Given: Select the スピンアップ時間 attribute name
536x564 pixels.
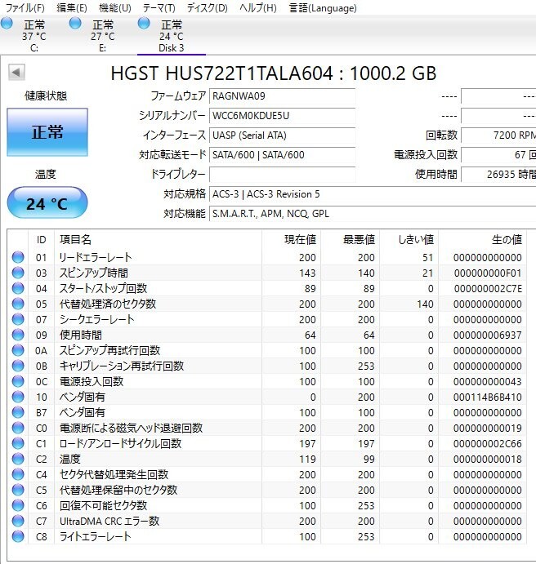Looking at the screenshot, I should 94,273.
